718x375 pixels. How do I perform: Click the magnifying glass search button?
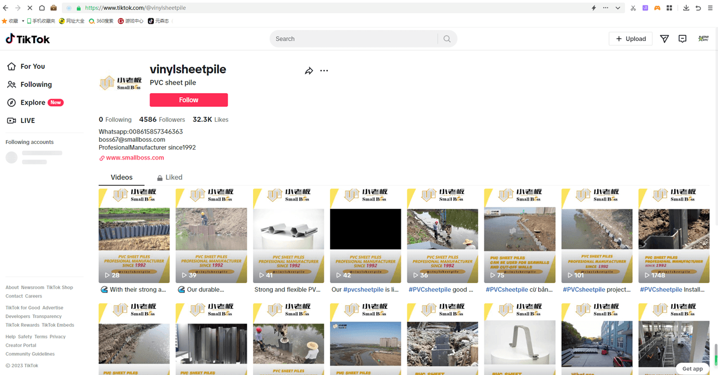point(447,39)
